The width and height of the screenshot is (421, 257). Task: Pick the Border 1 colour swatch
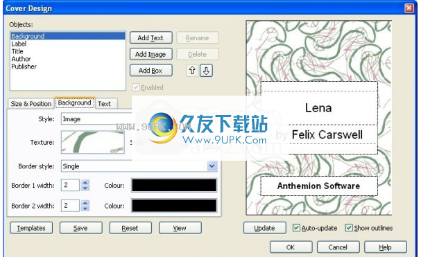tap(174, 186)
